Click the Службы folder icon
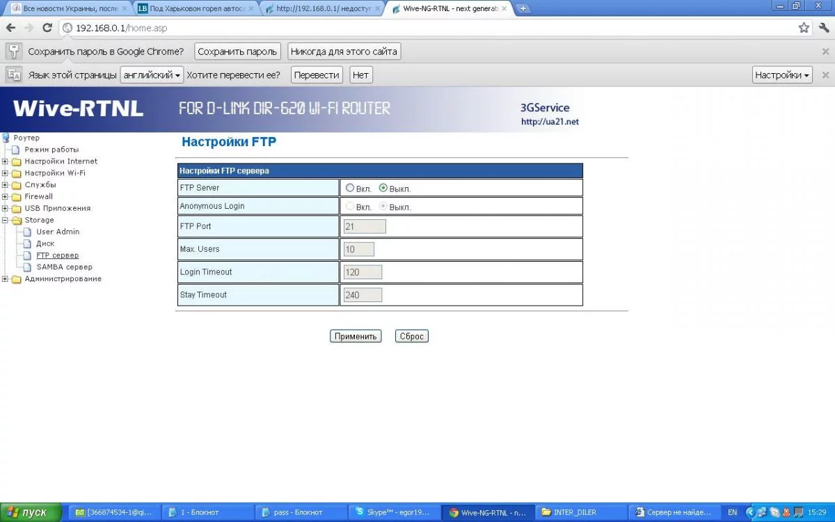 [17, 185]
